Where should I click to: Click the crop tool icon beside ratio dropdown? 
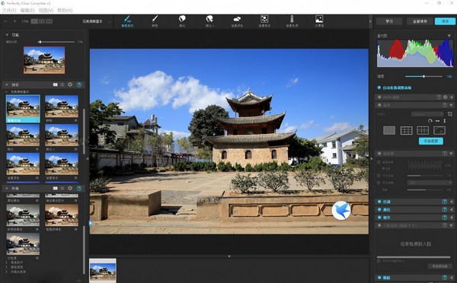tap(449, 114)
